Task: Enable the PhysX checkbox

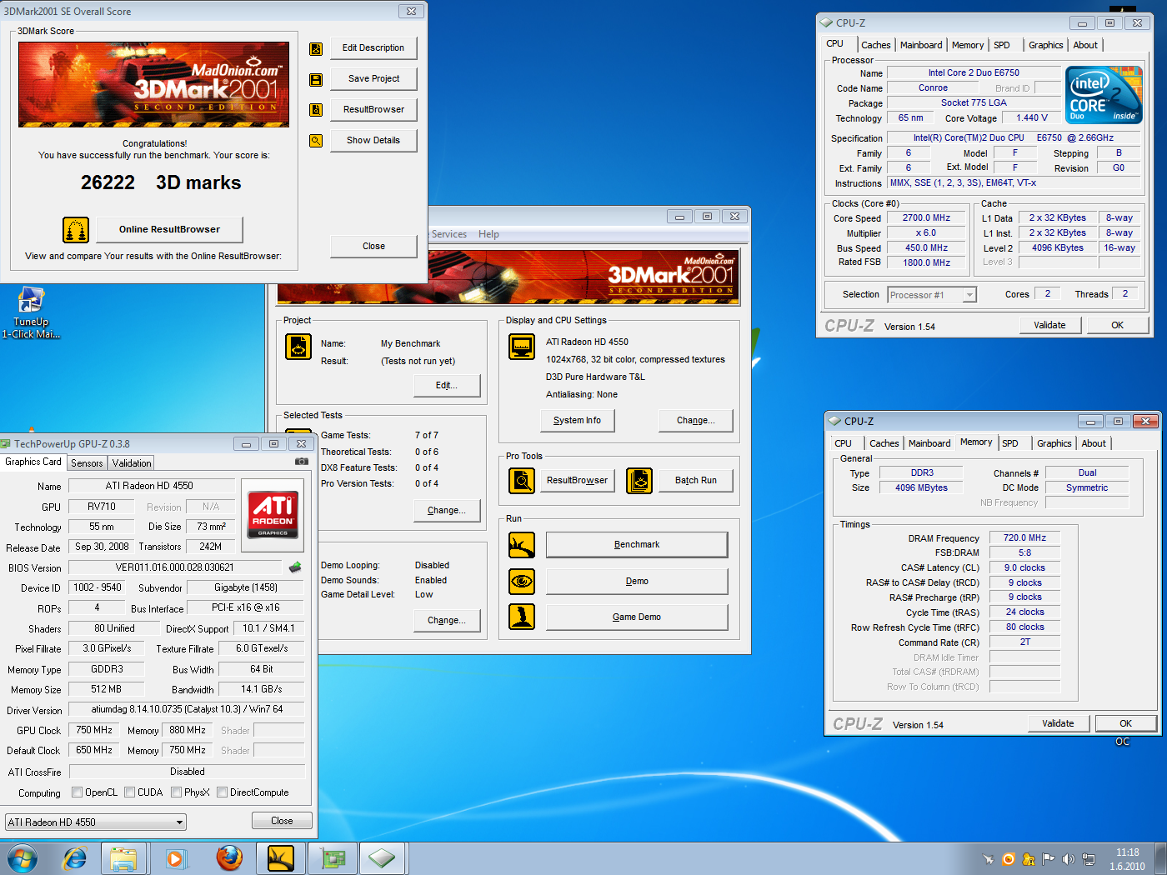Action: pos(176,792)
